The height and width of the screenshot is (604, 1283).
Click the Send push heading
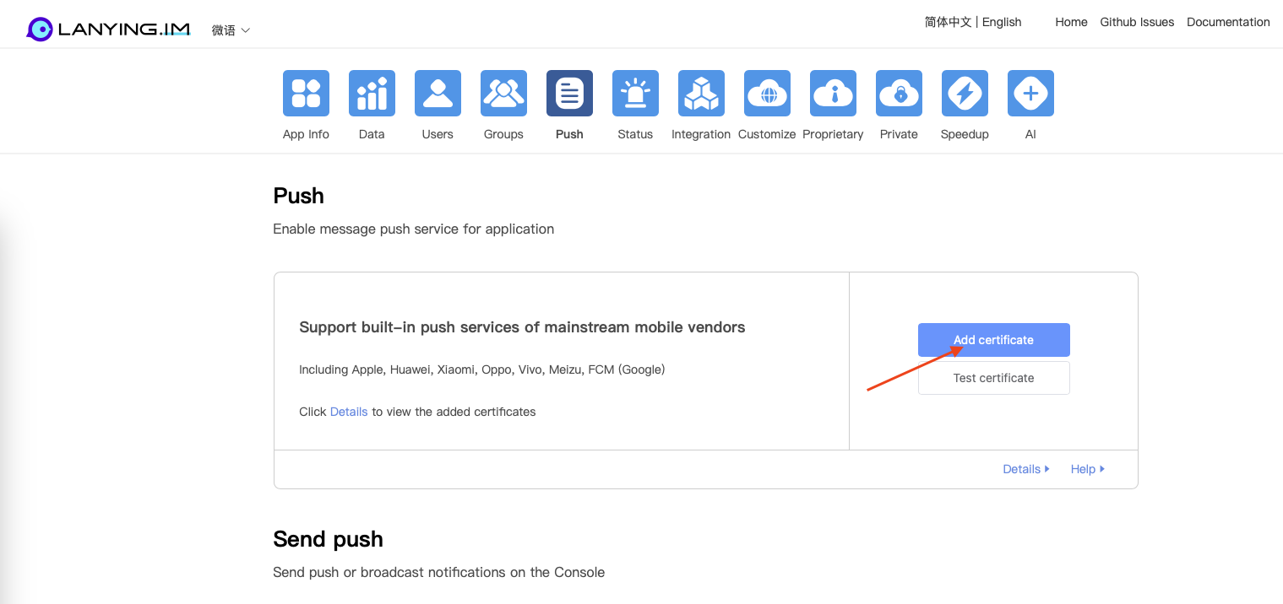(x=328, y=539)
